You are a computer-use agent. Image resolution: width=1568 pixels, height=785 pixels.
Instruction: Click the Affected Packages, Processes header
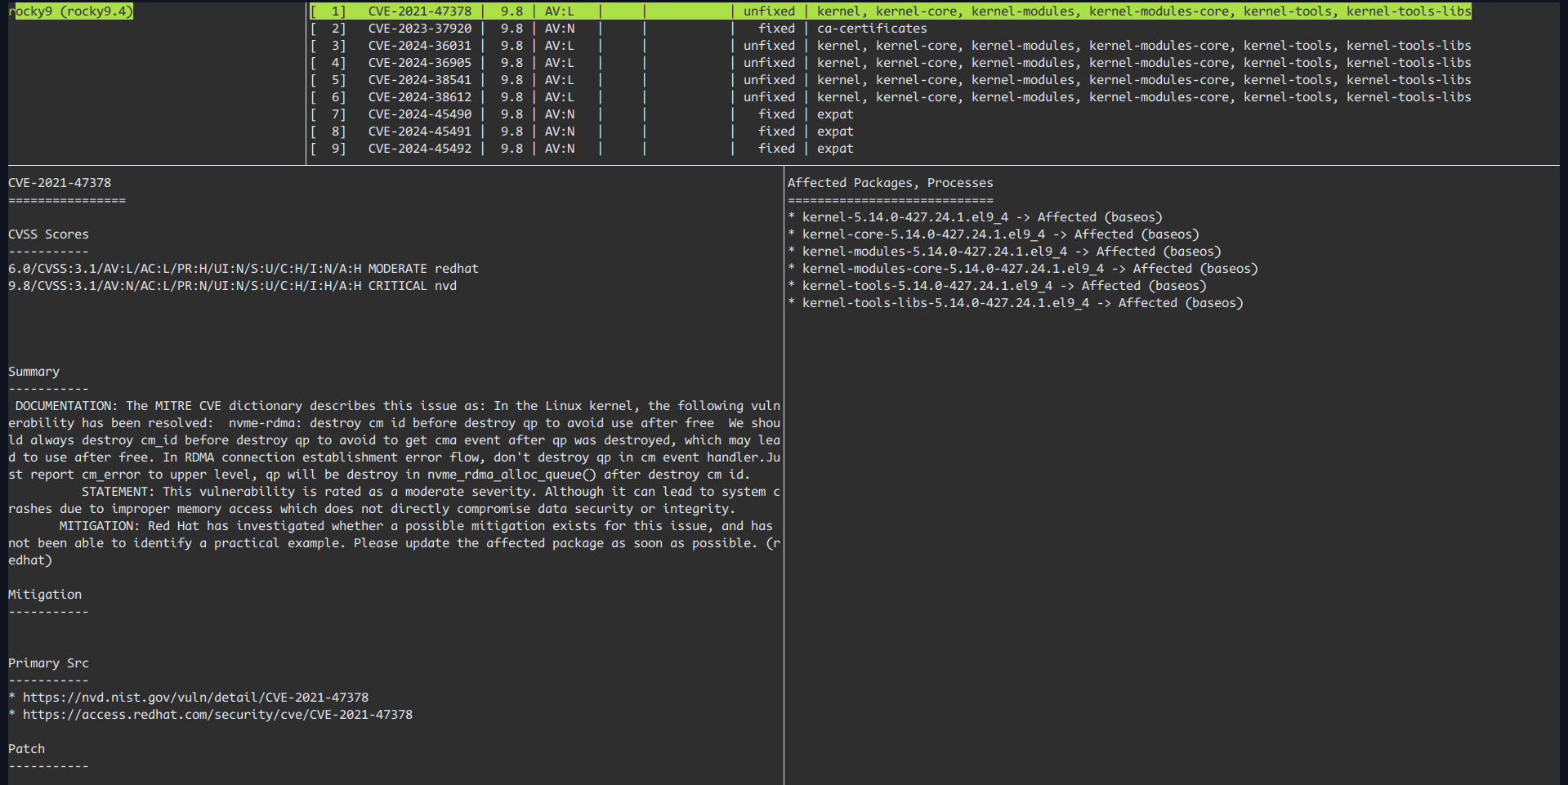click(891, 182)
